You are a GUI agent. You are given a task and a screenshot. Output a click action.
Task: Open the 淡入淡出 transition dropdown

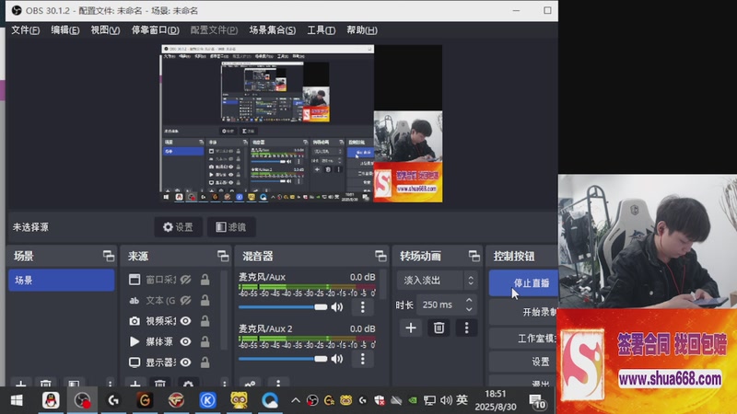(437, 281)
